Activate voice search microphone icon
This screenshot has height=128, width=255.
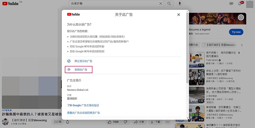coord(180,3)
